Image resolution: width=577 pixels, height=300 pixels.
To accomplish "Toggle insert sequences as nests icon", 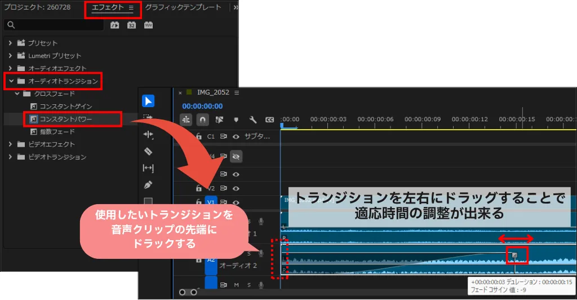I will coord(186,120).
